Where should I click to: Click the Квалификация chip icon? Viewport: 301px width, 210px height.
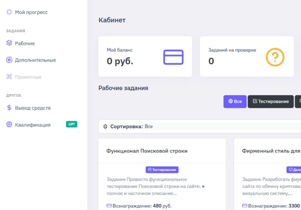pyautogui.click(x=9, y=124)
